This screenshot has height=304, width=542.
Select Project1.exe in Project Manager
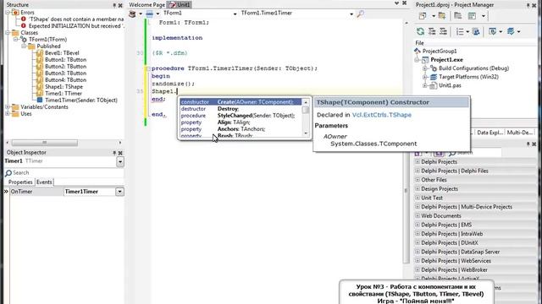coord(446,60)
